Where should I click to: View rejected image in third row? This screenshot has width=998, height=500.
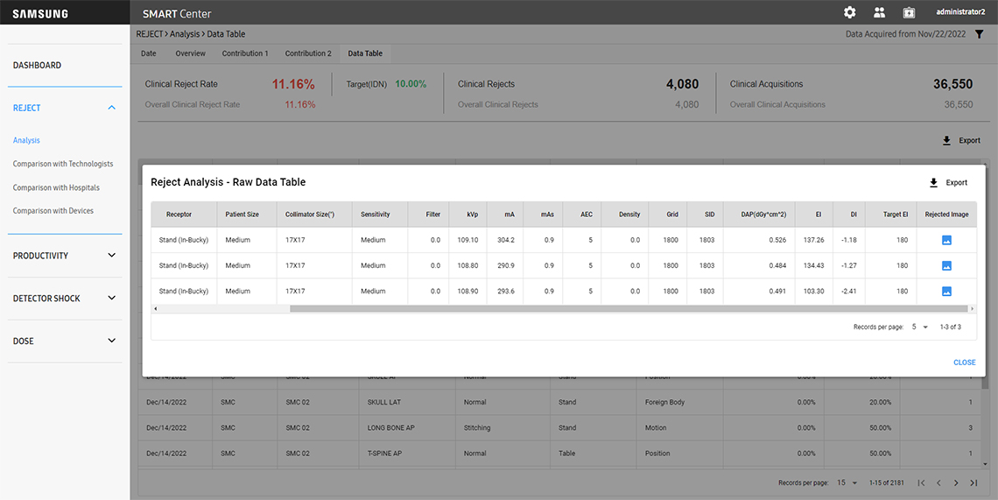(x=946, y=291)
